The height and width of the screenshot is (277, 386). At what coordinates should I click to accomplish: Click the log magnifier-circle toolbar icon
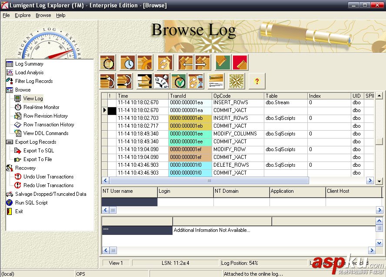[x=108, y=63]
